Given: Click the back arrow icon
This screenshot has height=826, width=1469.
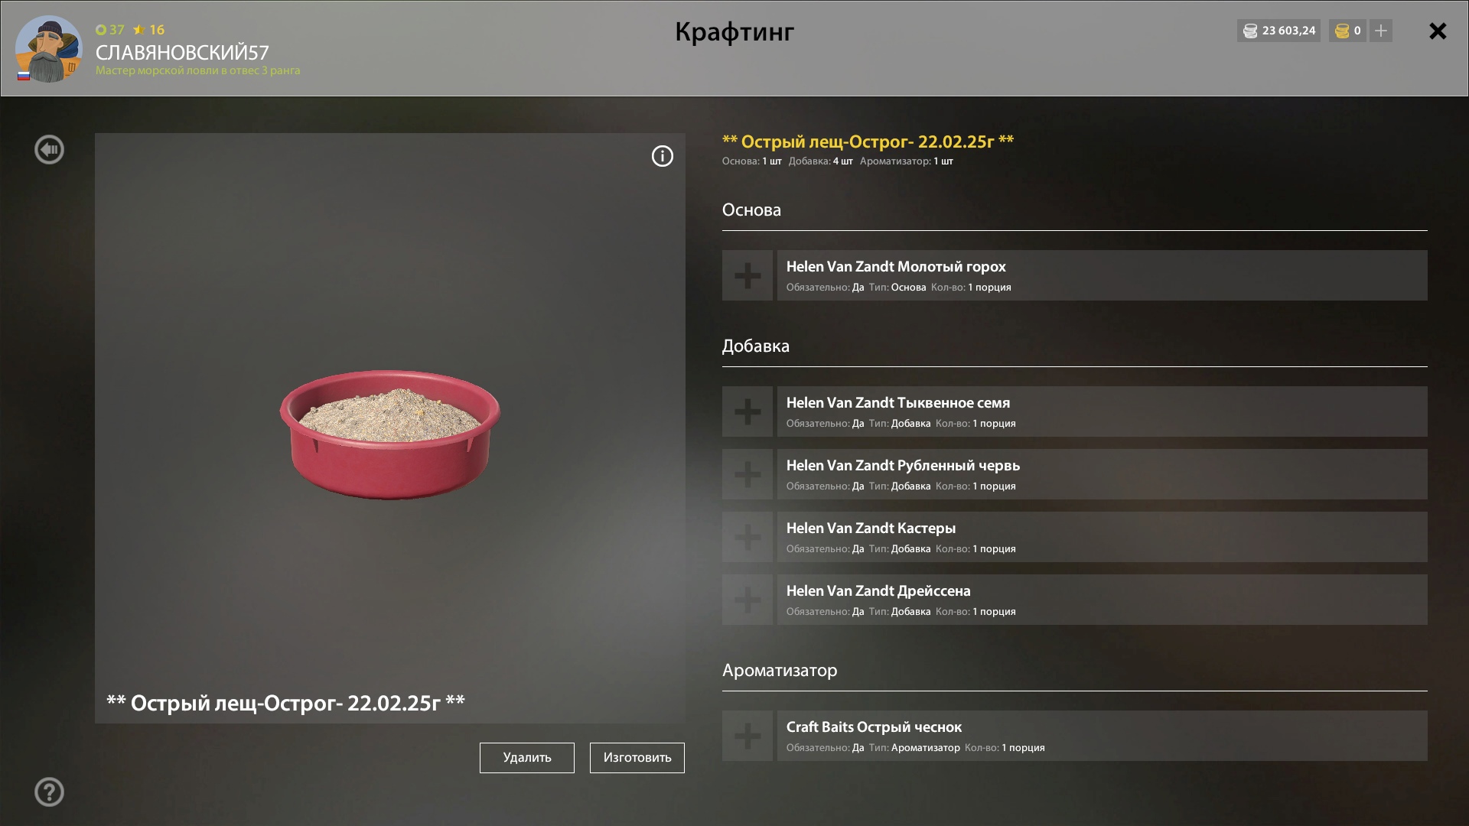Looking at the screenshot, I should [49, 149].
